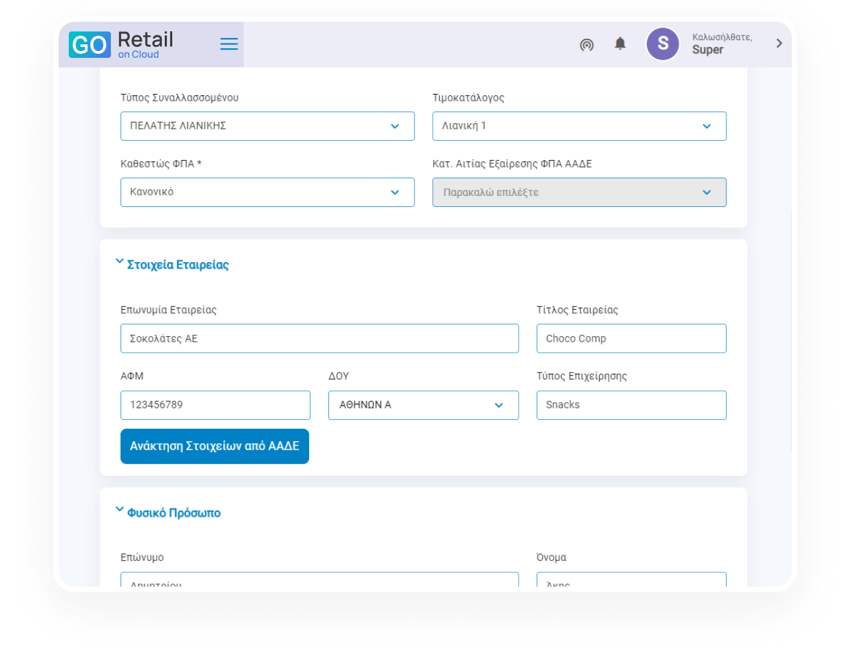The height and width of the screenshot is (667, 851).
Task: Open the notifications bell
Action: coord(620,44)
